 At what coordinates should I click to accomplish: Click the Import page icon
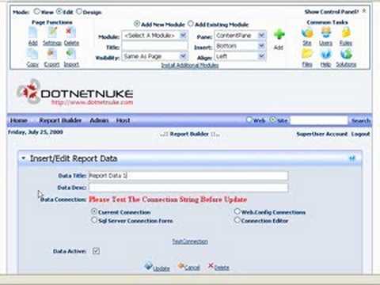click(70, 55)
